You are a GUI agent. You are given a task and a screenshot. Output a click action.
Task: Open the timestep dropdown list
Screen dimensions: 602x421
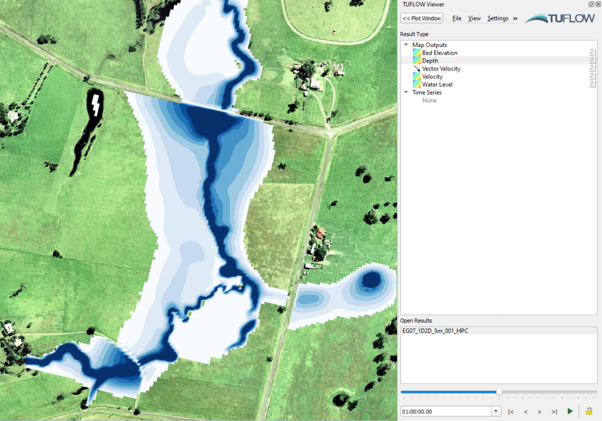tap(496, 412)
